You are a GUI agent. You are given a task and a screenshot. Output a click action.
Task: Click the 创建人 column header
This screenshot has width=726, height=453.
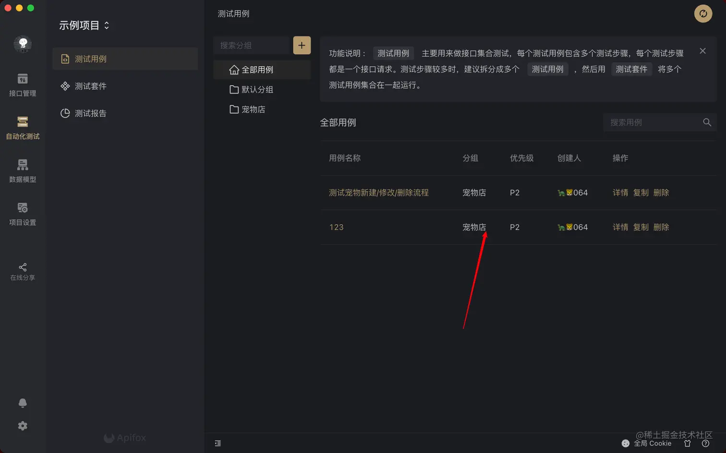(x=569, y=158)
